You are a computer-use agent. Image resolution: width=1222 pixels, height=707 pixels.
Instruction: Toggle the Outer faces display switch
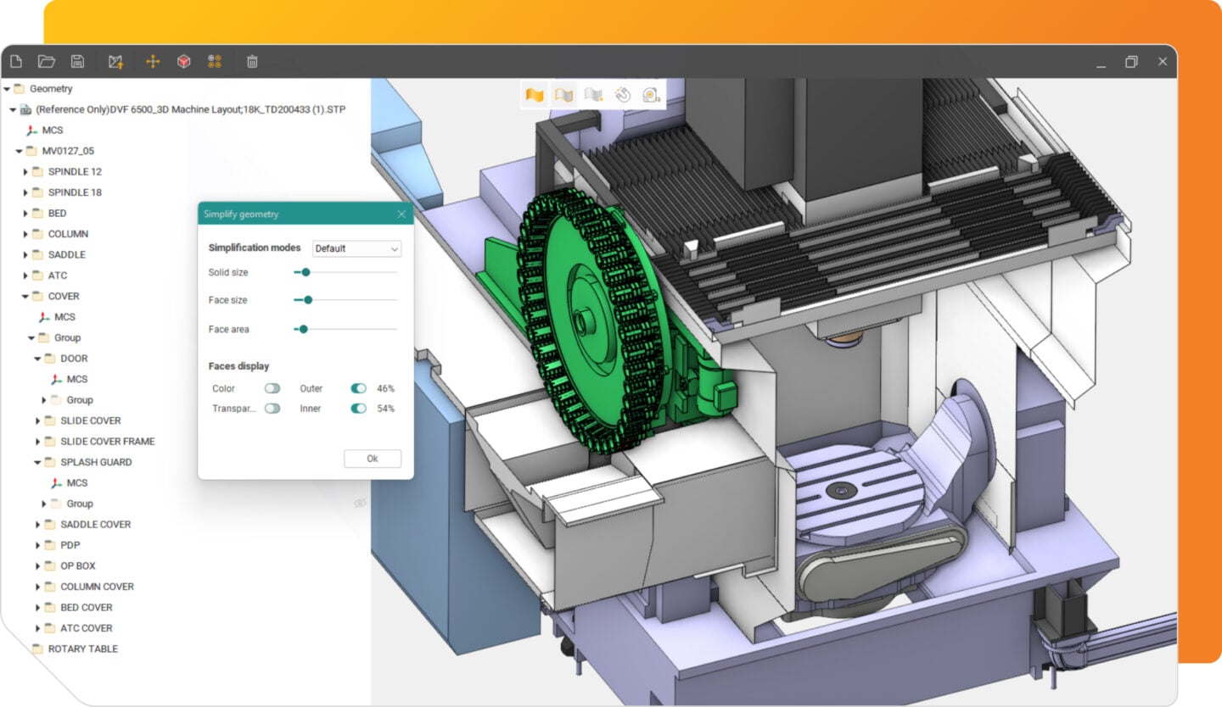(x=357, y=388)
